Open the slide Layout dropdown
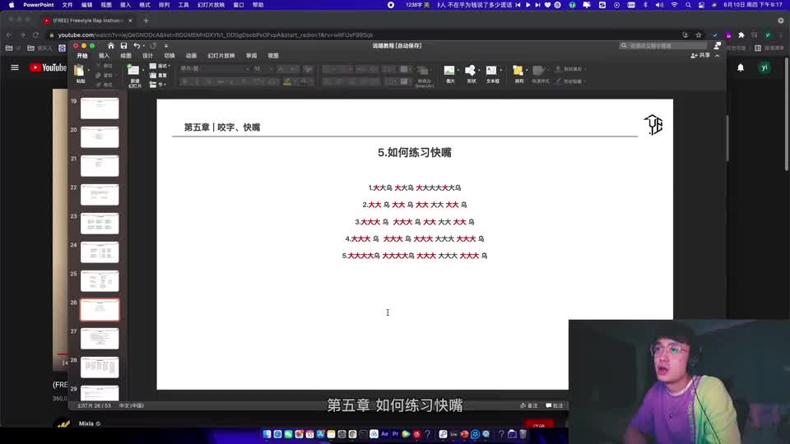This screenshot has width=790, height=444. point(160,66)
